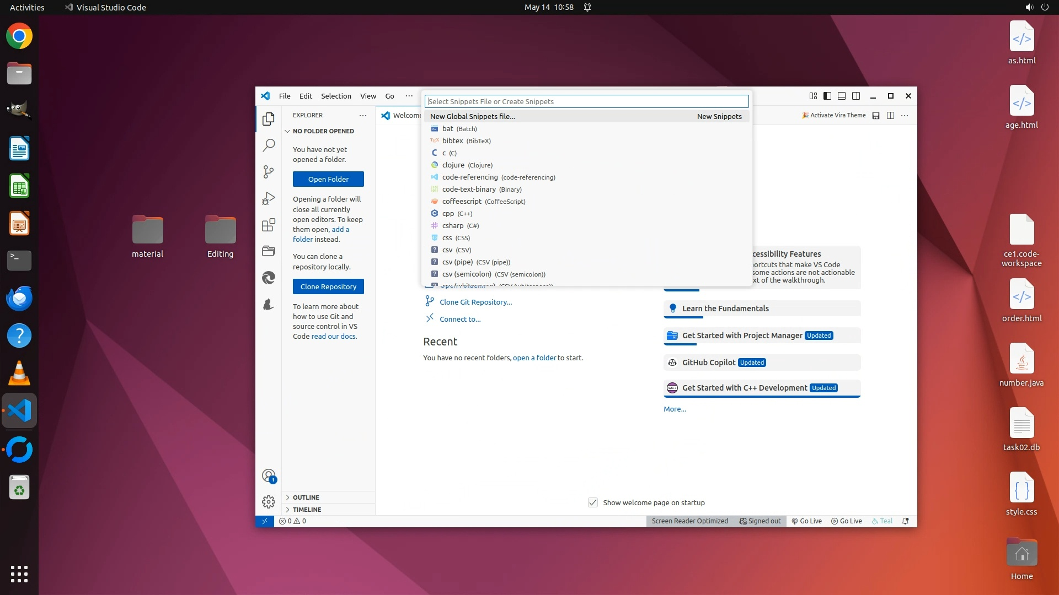1059x595 pixels.
Task: Click Teal color theme status item
Action: (x=882, y=521)
